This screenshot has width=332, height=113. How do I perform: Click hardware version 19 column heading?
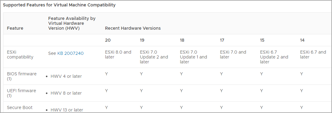click(142, 40)
